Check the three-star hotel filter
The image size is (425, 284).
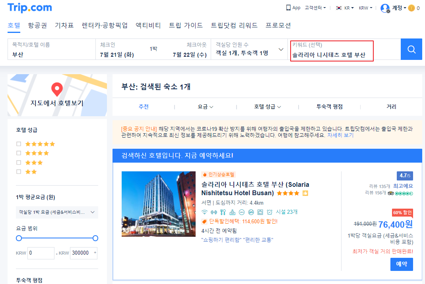[19, 163]
